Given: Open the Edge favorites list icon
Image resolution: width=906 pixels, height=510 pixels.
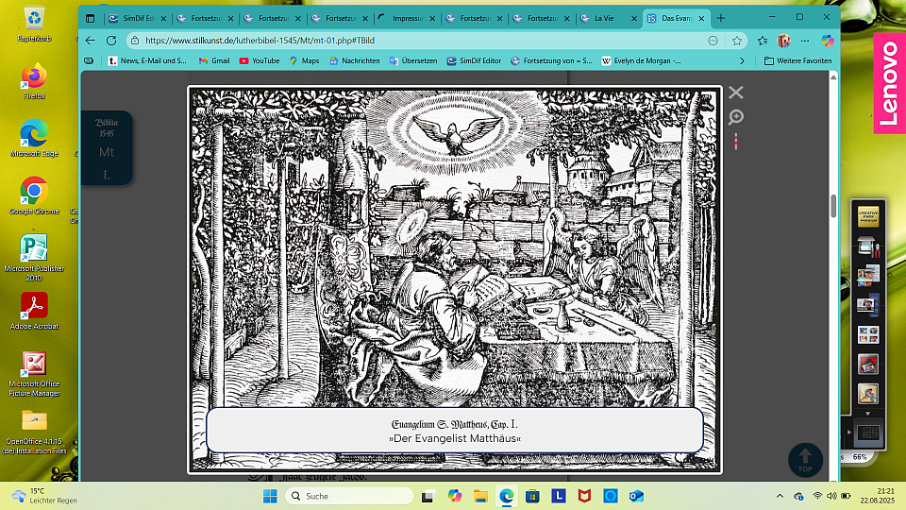Looking at the screenshot, I should [x=763, y=41].
